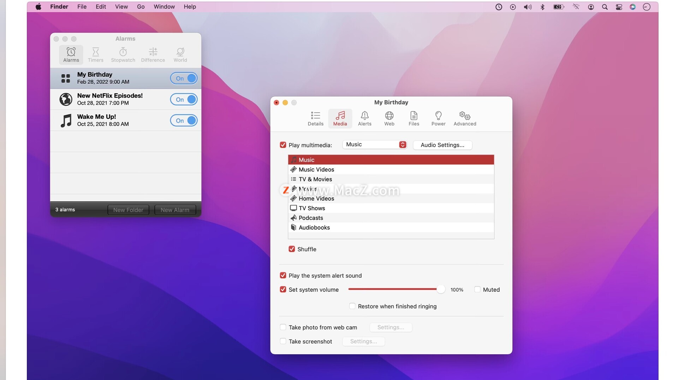Open the Difference calculator tab
The width and height of the screenshot is (678, 380).
(153, 55)
